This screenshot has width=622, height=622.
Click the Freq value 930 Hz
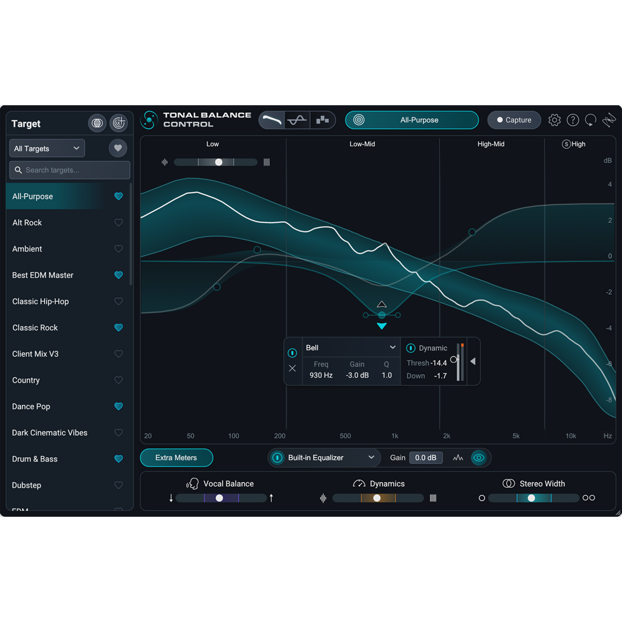click(321, 375)
